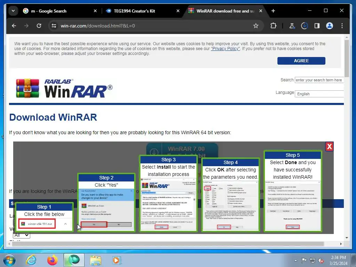Image resolution: width=356 pixels, height=267 pixels.
Task: Close the TEG1994 Creator's Kit tab
Action: point(178,11)
